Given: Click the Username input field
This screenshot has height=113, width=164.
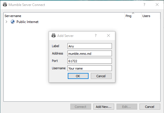Looking at the screenshot, I should point(90,68).
